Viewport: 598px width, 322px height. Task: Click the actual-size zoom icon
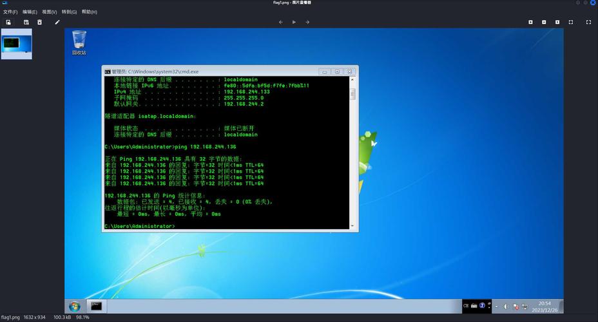coord(557,22)
